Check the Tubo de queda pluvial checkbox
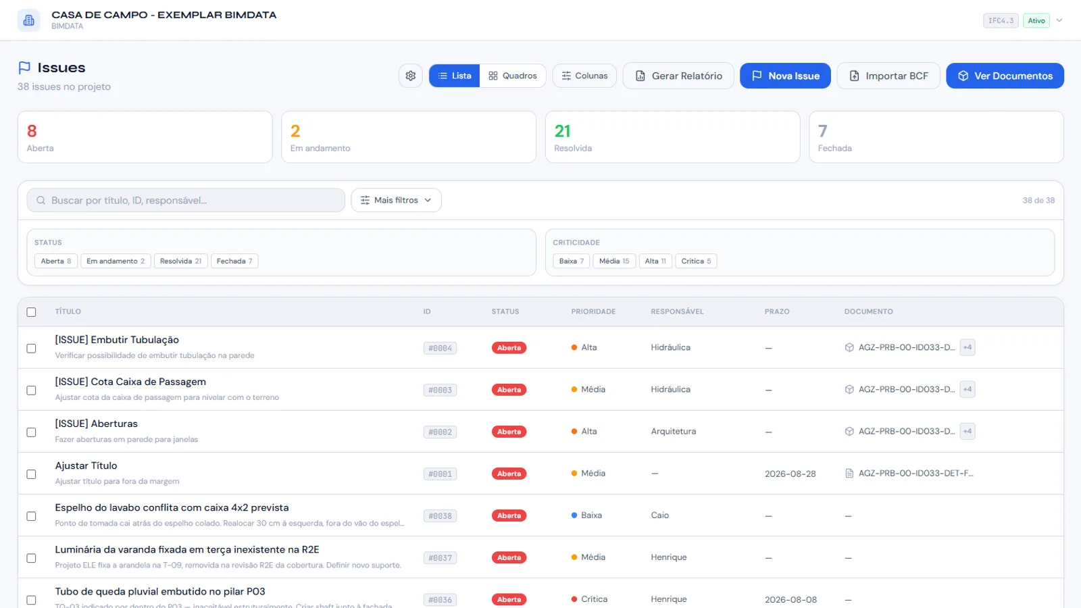Screen dimensions: 1081x608 pyautogui.click(x=31, y=599)
